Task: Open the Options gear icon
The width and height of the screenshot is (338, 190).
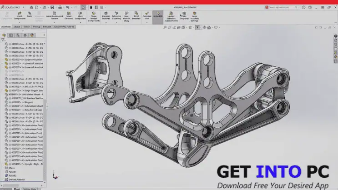Action: [x=101, y=7]
